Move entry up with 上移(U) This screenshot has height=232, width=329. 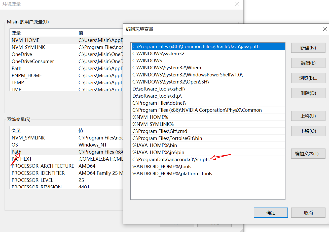308,116
